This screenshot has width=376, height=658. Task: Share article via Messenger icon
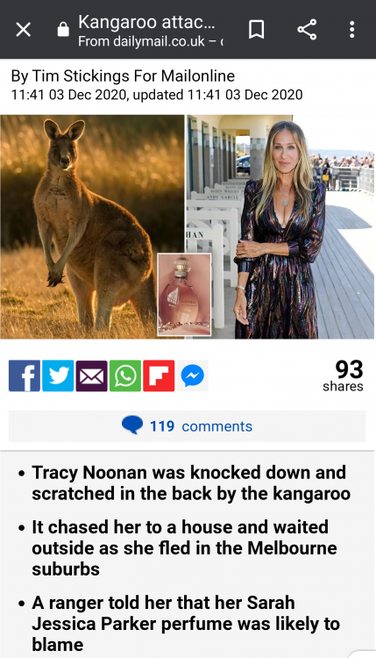click(193, 375)
